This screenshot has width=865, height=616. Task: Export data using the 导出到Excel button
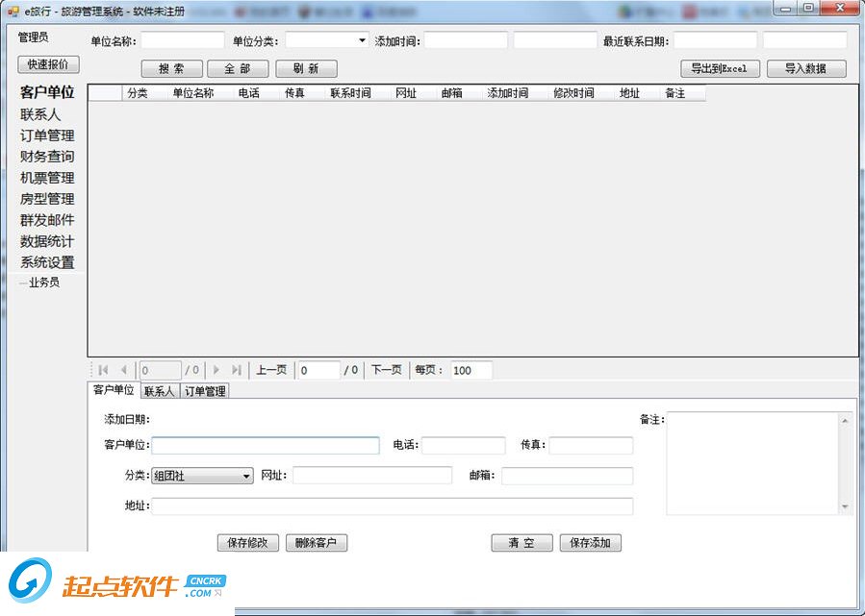pyautogui.click(x=719, y=68)
